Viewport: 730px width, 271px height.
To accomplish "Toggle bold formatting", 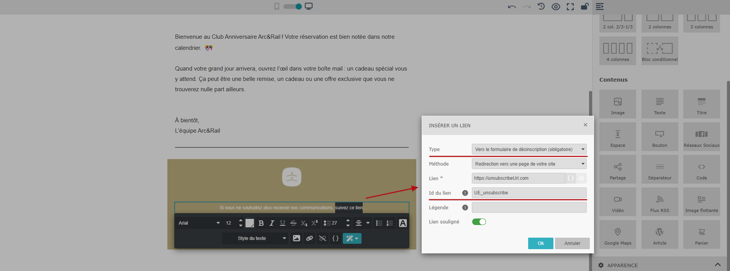I will tap(261, 223).
